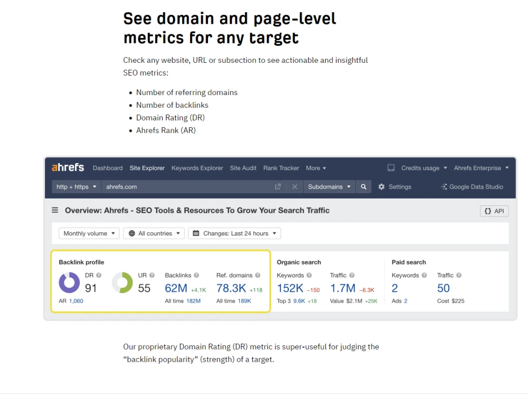The height and width of the screenshot is (396, 528).
Task: Open the Ahrefs Enterprise account menu
Action: [x=481, y=168]
